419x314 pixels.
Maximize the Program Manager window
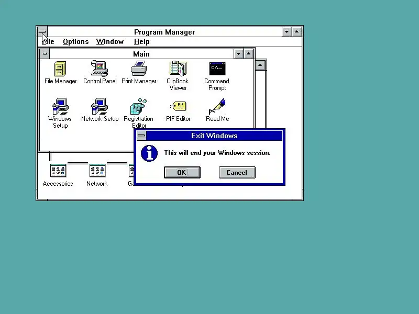296,32
